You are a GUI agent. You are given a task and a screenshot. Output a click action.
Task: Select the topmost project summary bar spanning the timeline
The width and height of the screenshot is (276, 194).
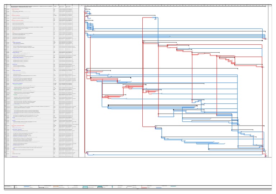pyautogui.click(x=175, y=6)
